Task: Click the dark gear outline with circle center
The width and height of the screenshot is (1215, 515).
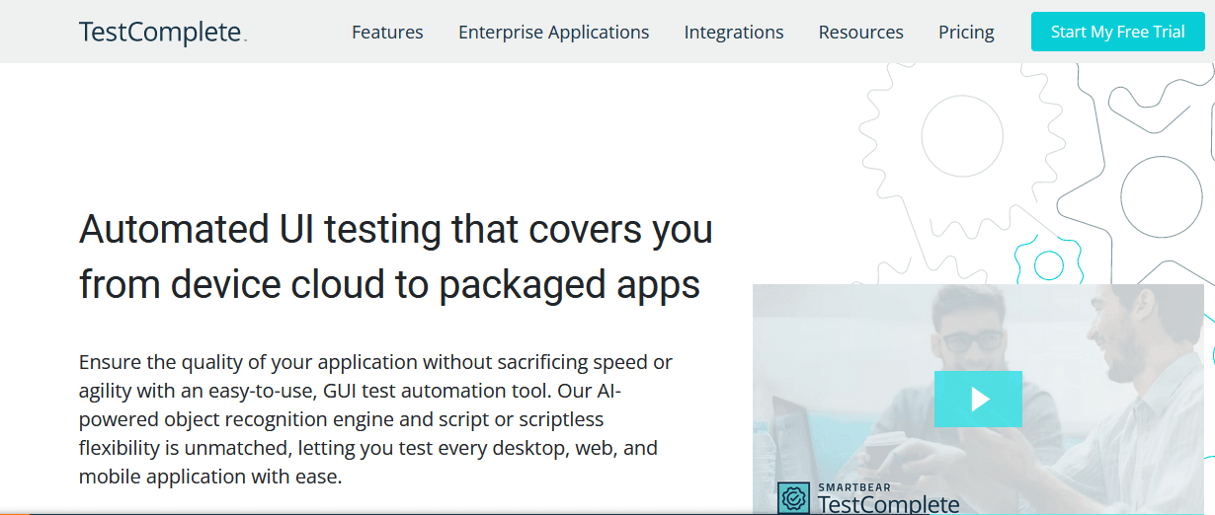Action: pyautogui.click(x=1161, y=196)
